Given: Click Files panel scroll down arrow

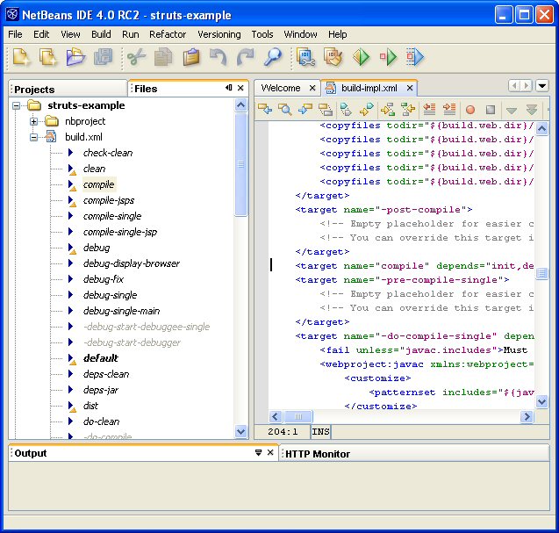Looking at the screenshot, I should point(241,432).
